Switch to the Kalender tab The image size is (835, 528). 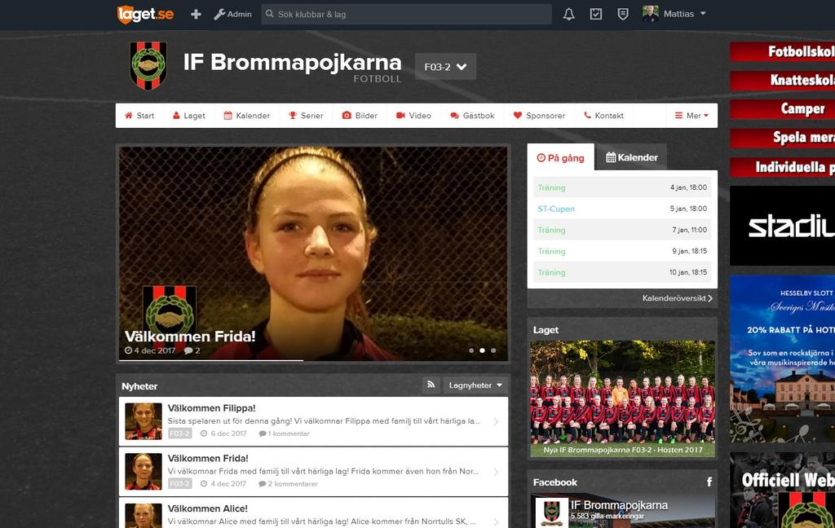click(632, 157)
